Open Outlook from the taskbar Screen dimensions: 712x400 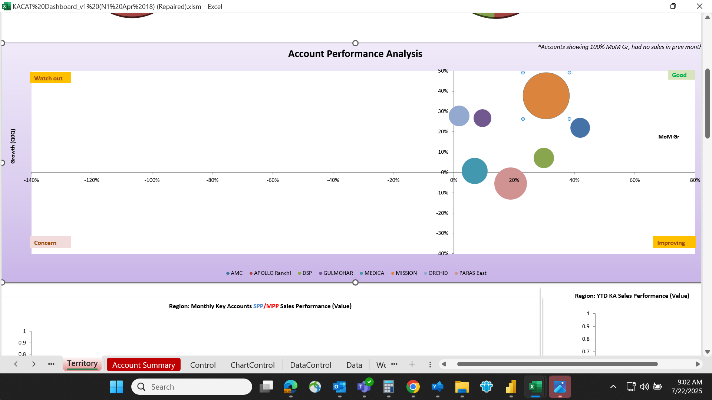coord(340,387)
